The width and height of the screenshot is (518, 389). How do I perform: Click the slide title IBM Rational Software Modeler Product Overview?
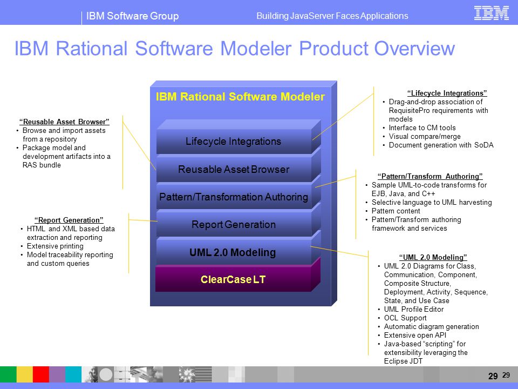[235, 48]
